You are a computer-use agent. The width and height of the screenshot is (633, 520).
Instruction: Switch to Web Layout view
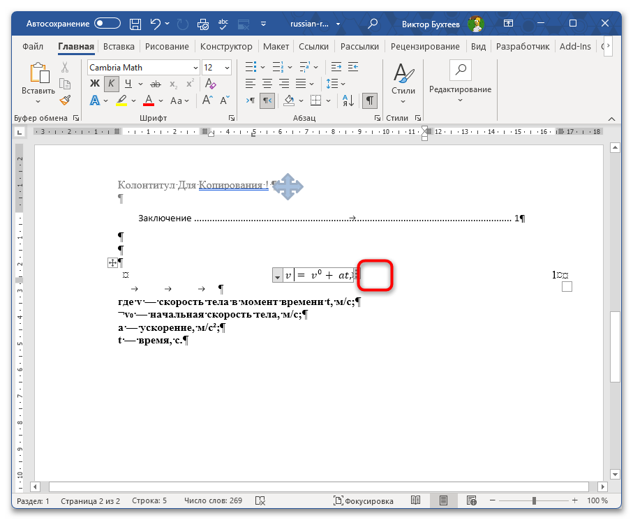[x=471, y=500]
